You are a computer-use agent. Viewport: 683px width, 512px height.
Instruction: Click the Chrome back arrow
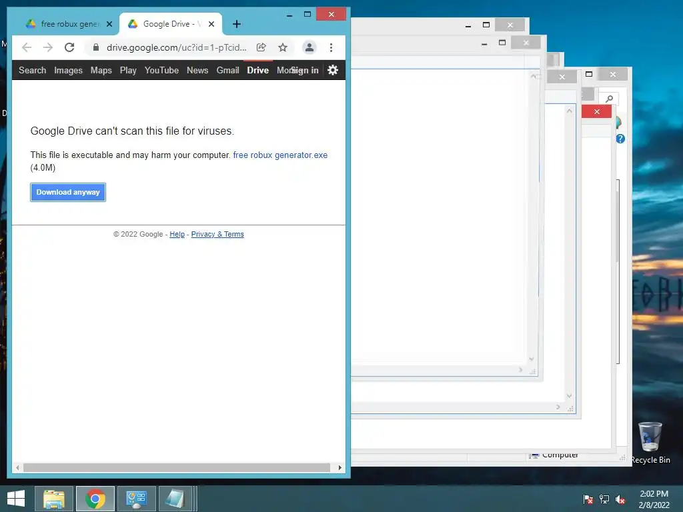27,47
